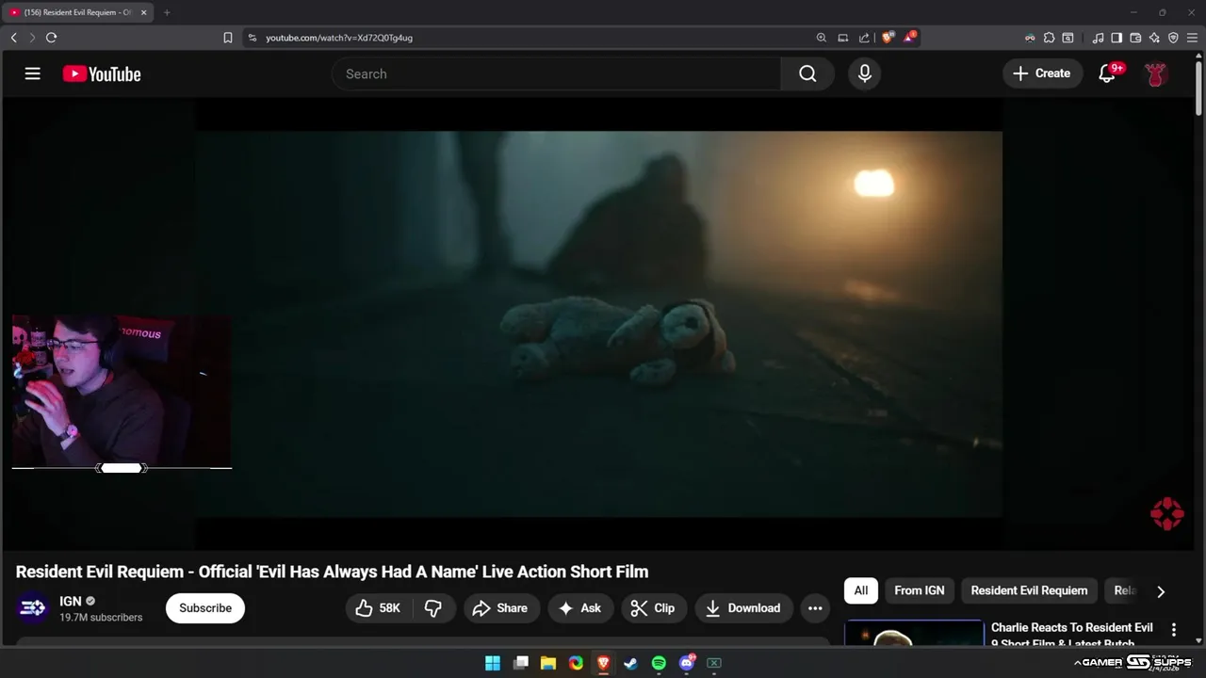Open Spotify from the taskbar

[659, 663]
